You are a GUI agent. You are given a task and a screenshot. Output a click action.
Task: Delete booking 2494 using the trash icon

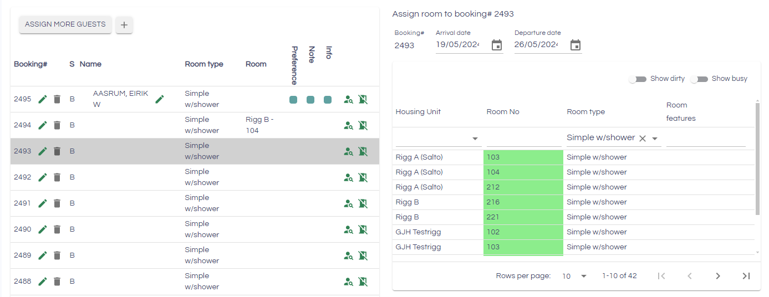[x=57, y=125]
